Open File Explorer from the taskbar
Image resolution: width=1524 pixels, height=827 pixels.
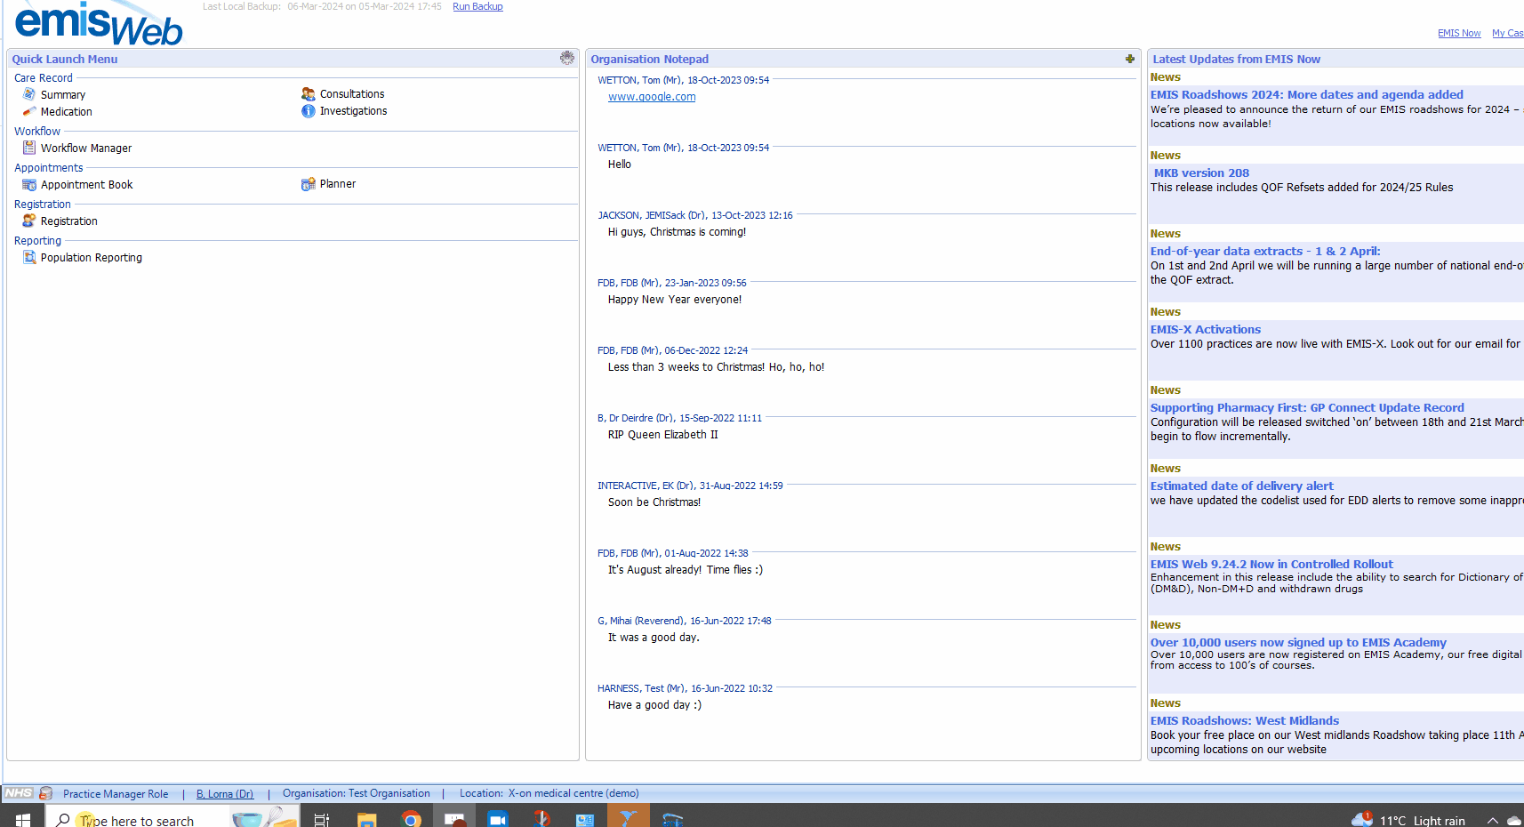[x=366, y=819]
